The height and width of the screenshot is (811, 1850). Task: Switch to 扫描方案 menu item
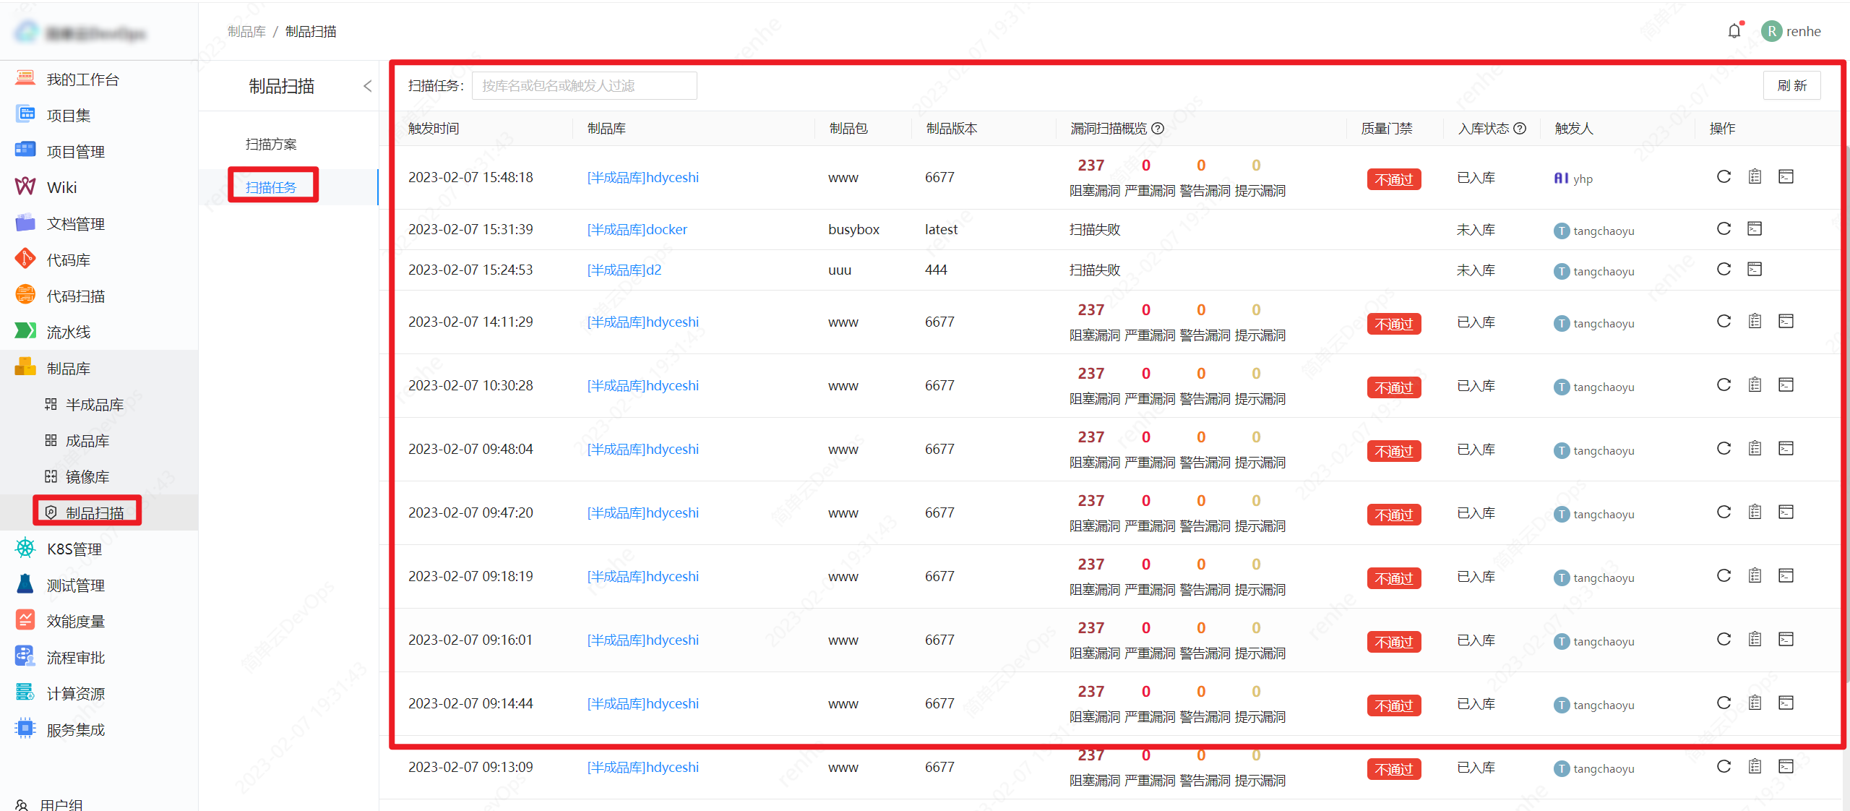271,144
